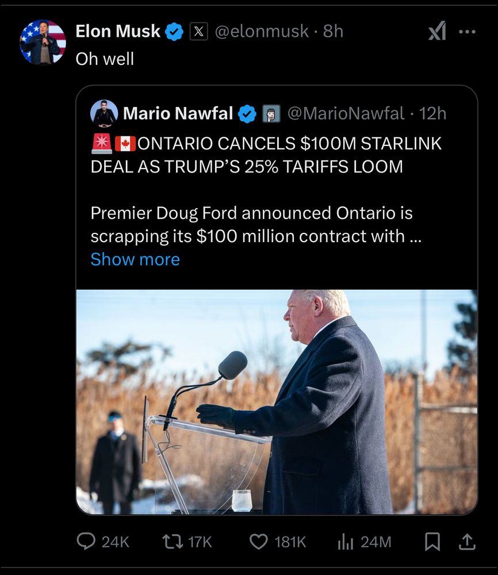Open the Grok icon on the post
The width and height of the screenshot is (498, 575).
pos(437,31)
